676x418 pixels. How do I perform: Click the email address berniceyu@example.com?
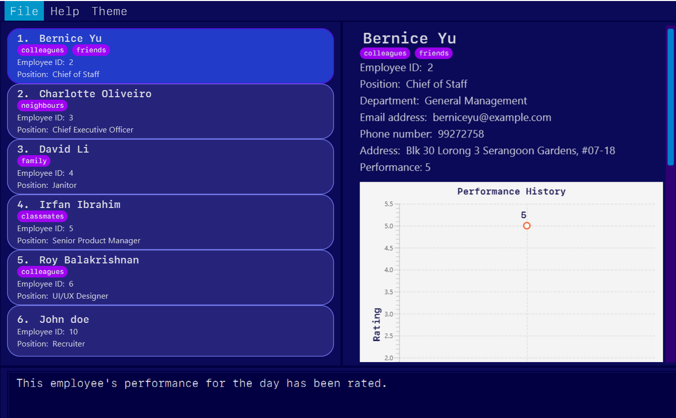(x=492, y=117)
